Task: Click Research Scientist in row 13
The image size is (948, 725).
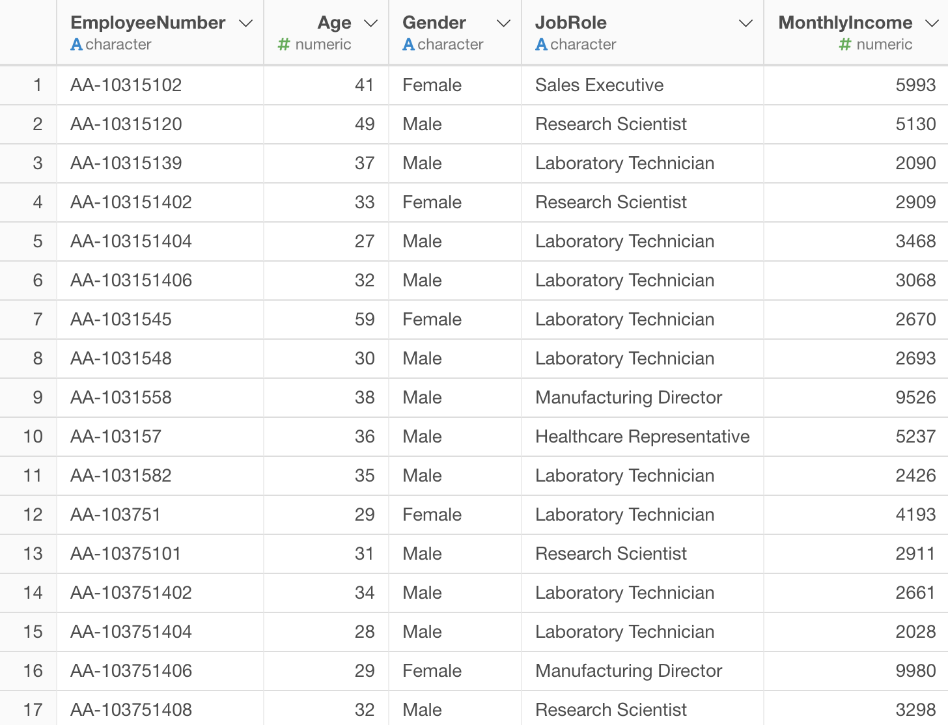Action: pos(611,554)
